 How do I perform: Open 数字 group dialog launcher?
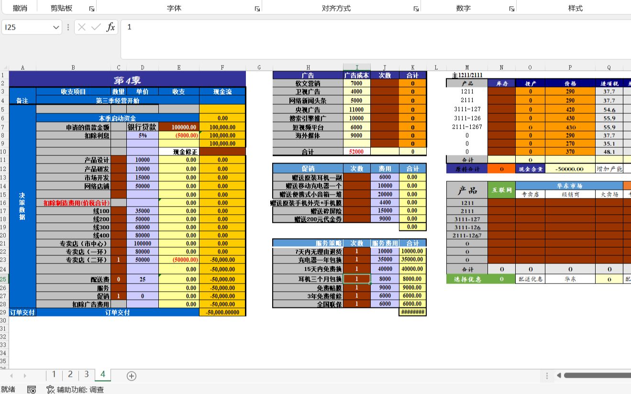[511, 9]
